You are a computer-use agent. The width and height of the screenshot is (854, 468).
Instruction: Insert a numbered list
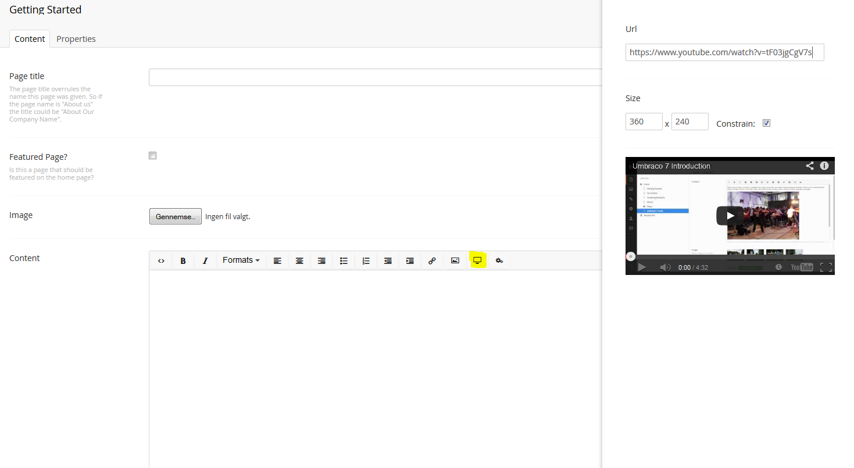[x=366, y=261]
